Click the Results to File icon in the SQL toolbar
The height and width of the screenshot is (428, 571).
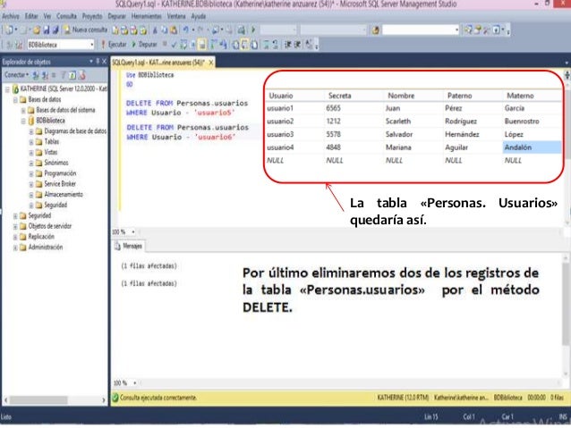(x=254, y=45)
